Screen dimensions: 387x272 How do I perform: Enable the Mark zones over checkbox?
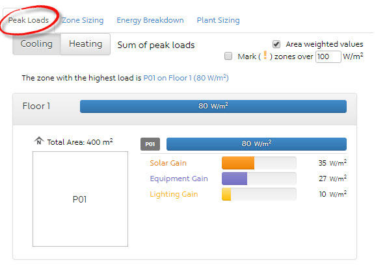point(228,56)
